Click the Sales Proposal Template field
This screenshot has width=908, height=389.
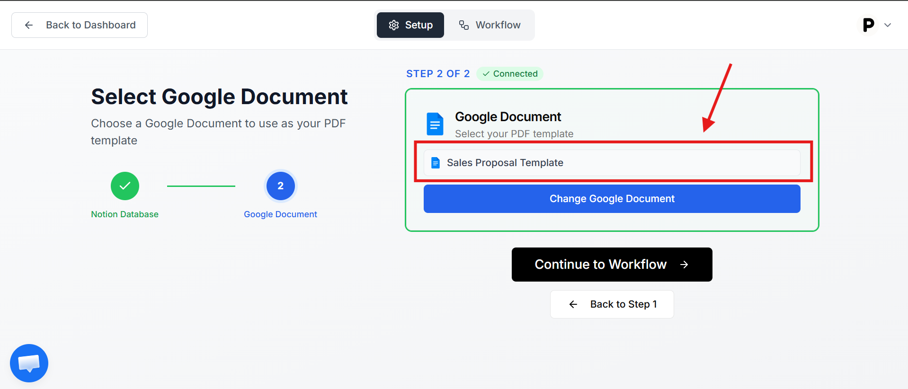612,163
